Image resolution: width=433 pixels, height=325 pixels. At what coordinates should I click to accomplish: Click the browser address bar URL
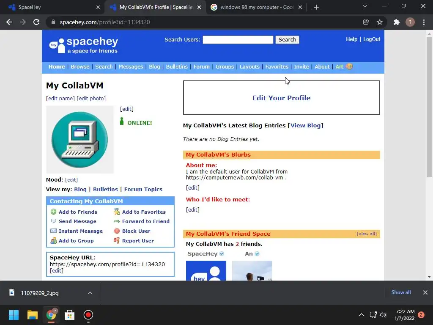tap(105, 22)
